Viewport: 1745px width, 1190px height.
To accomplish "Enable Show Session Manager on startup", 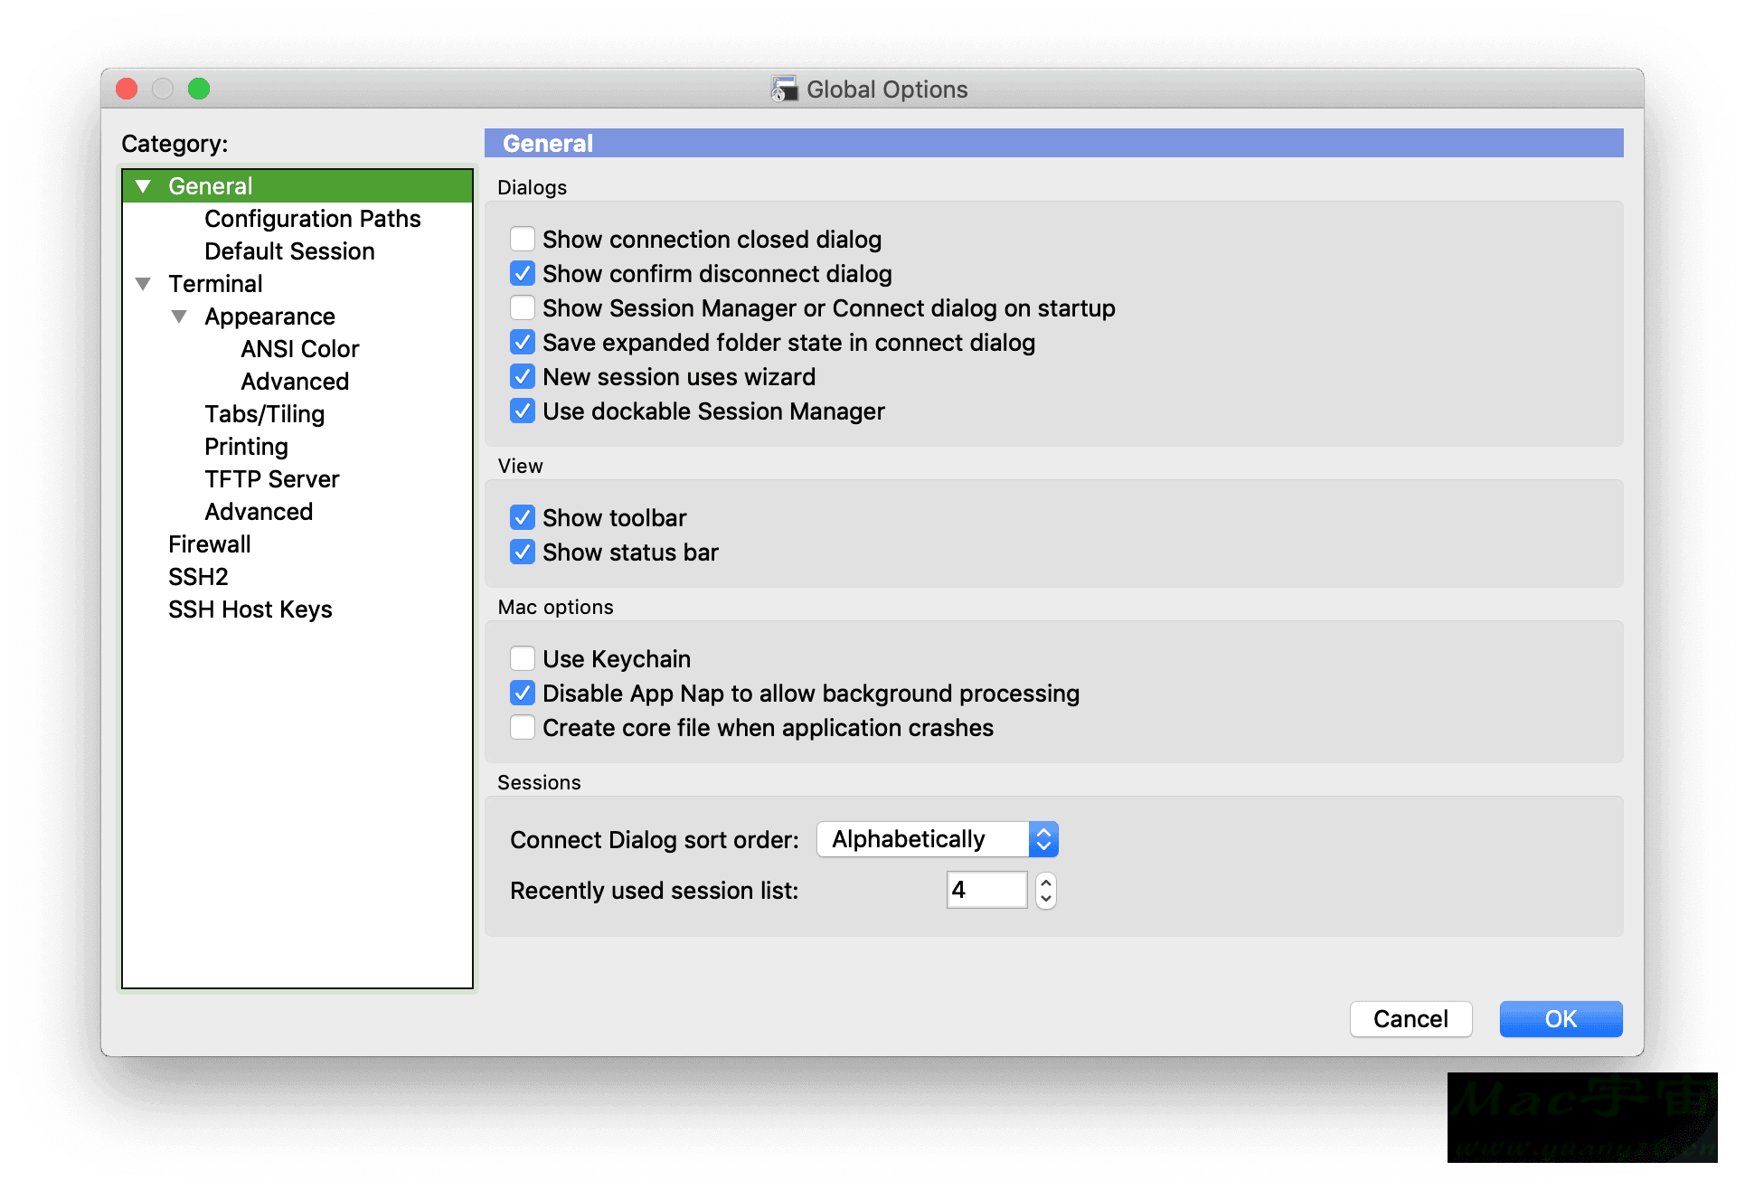I will (x=523, y=307).
